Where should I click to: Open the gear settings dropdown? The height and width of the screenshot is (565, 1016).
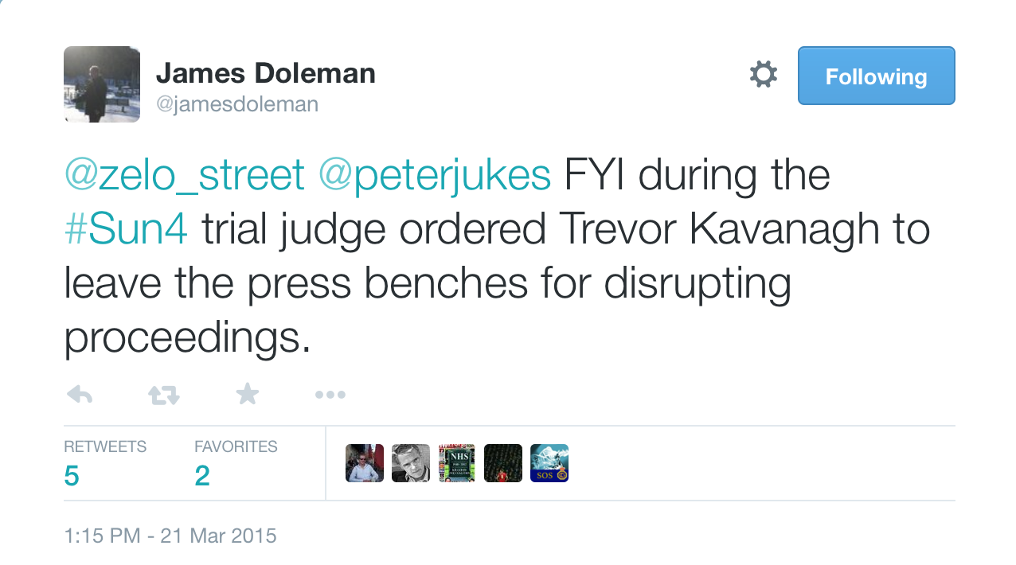pyautogui.click(x=763, y=76)
